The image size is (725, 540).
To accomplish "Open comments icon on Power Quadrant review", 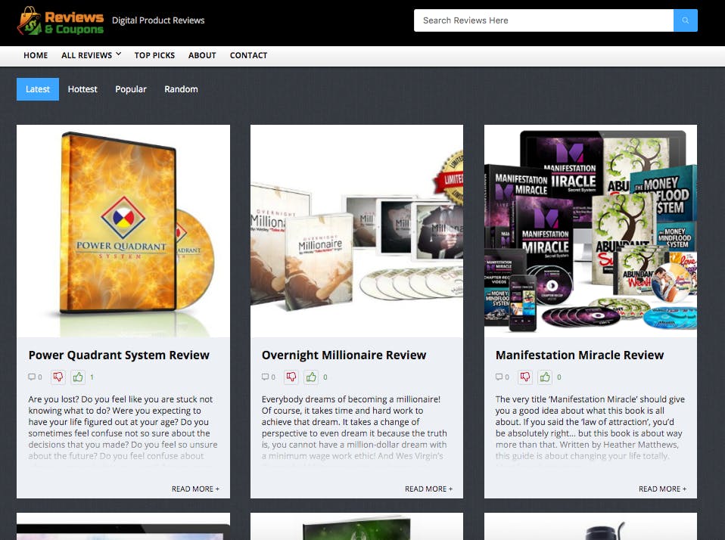I will coord(32,377).
